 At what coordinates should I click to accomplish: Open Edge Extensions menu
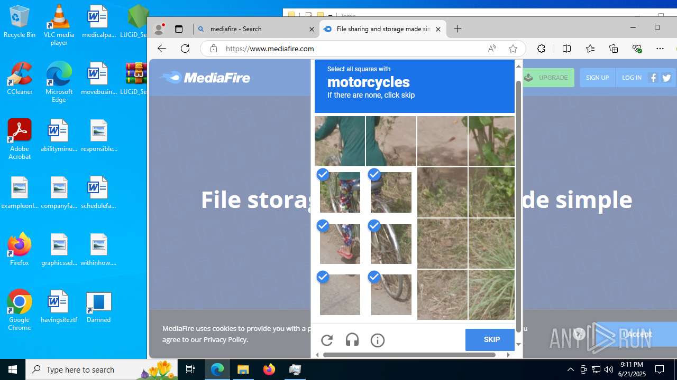[x=541, y=49]
